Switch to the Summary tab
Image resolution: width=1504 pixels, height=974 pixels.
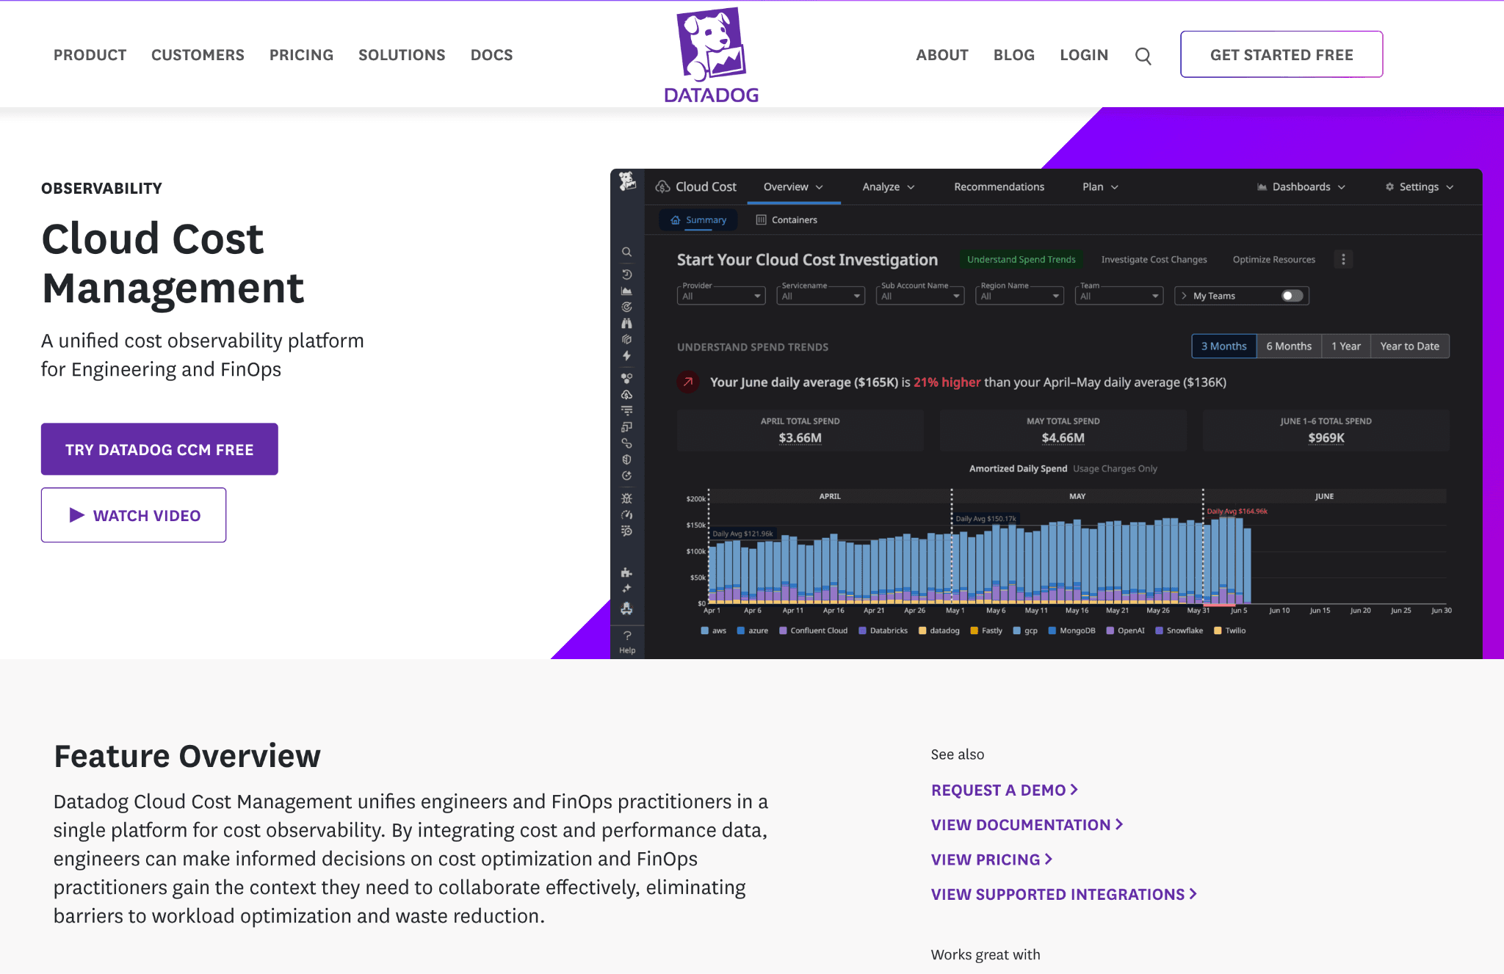click(698, 219)
